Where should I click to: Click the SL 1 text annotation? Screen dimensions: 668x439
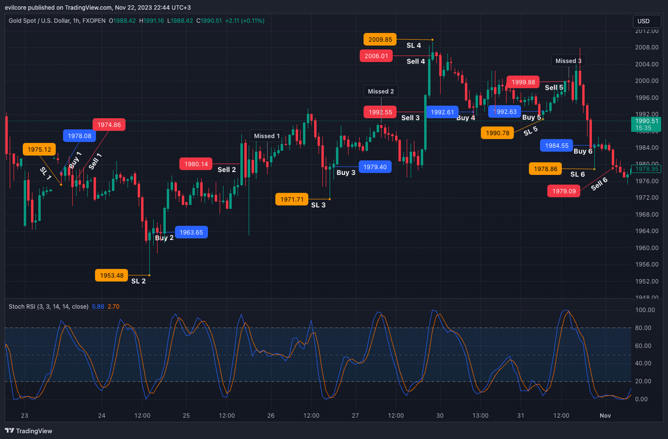46,174
